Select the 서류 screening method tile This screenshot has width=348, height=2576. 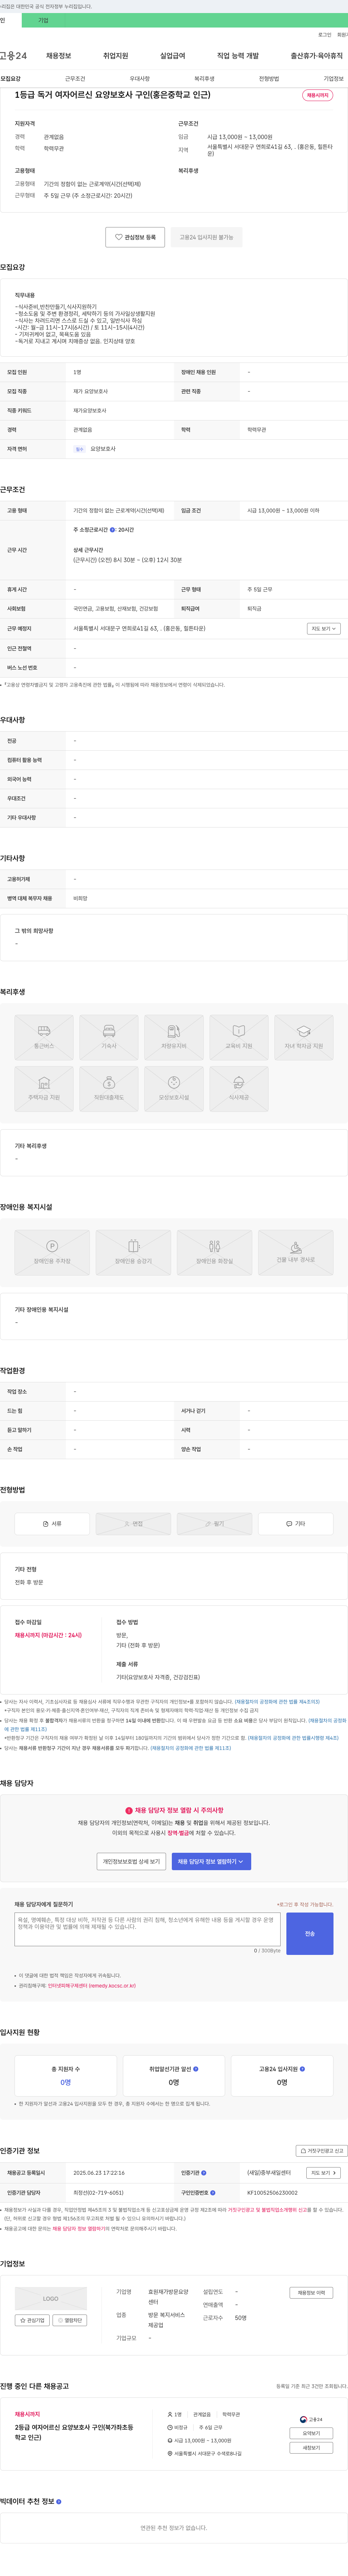click(52, 1524)
